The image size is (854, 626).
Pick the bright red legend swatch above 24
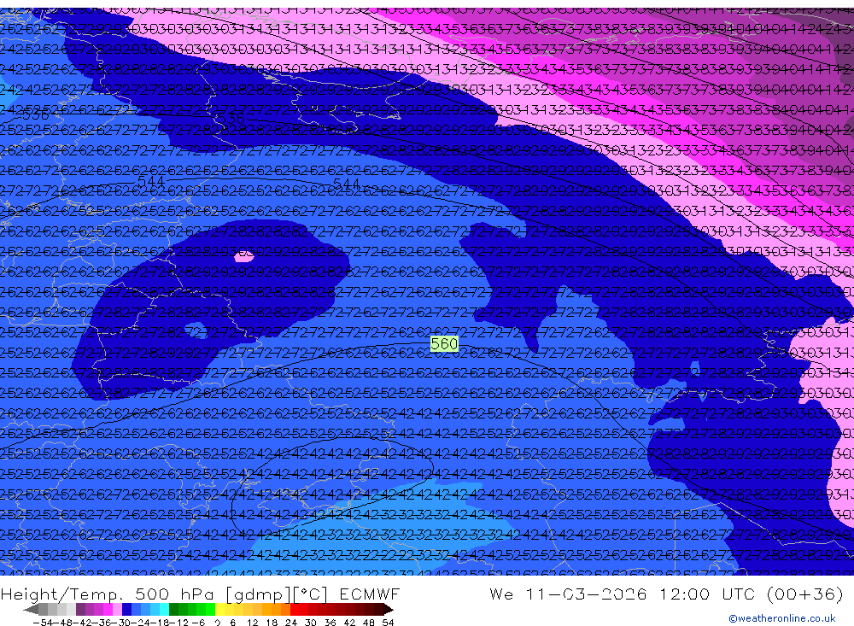click(295, 609)
